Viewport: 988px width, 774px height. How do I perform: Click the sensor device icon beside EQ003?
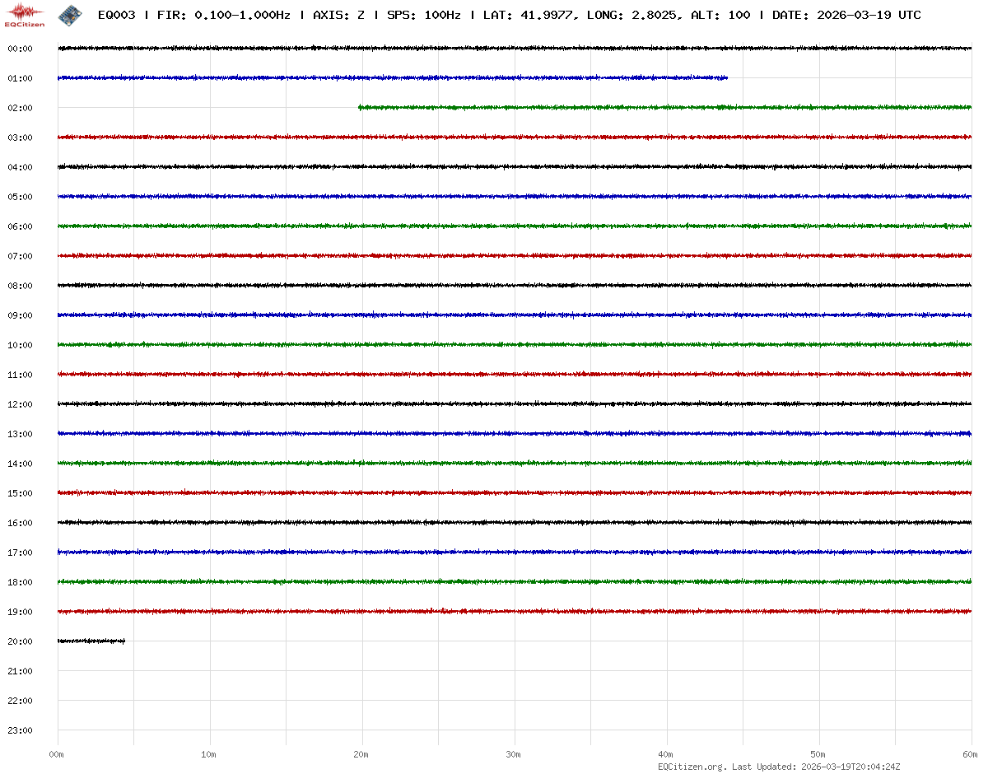pos(71,15)
